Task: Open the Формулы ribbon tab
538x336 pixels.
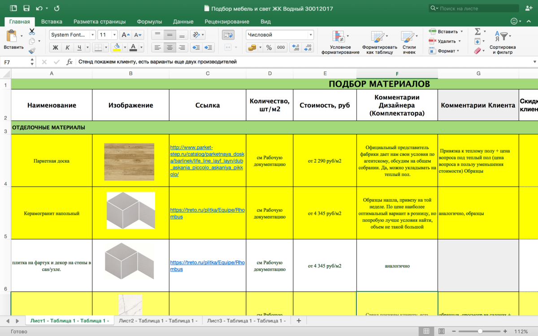Action: click(149, 22)
